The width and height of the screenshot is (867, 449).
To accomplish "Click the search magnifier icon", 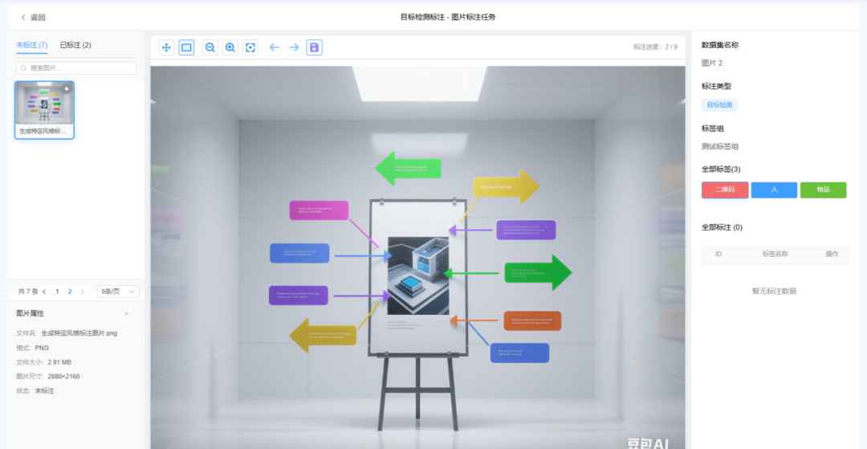I will [x=23, y=68].
